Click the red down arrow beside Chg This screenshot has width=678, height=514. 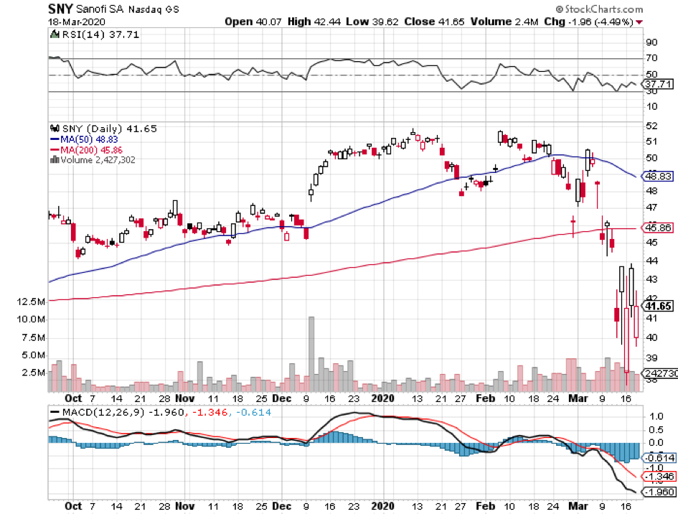pyautogui.click(x=639, y=22)
